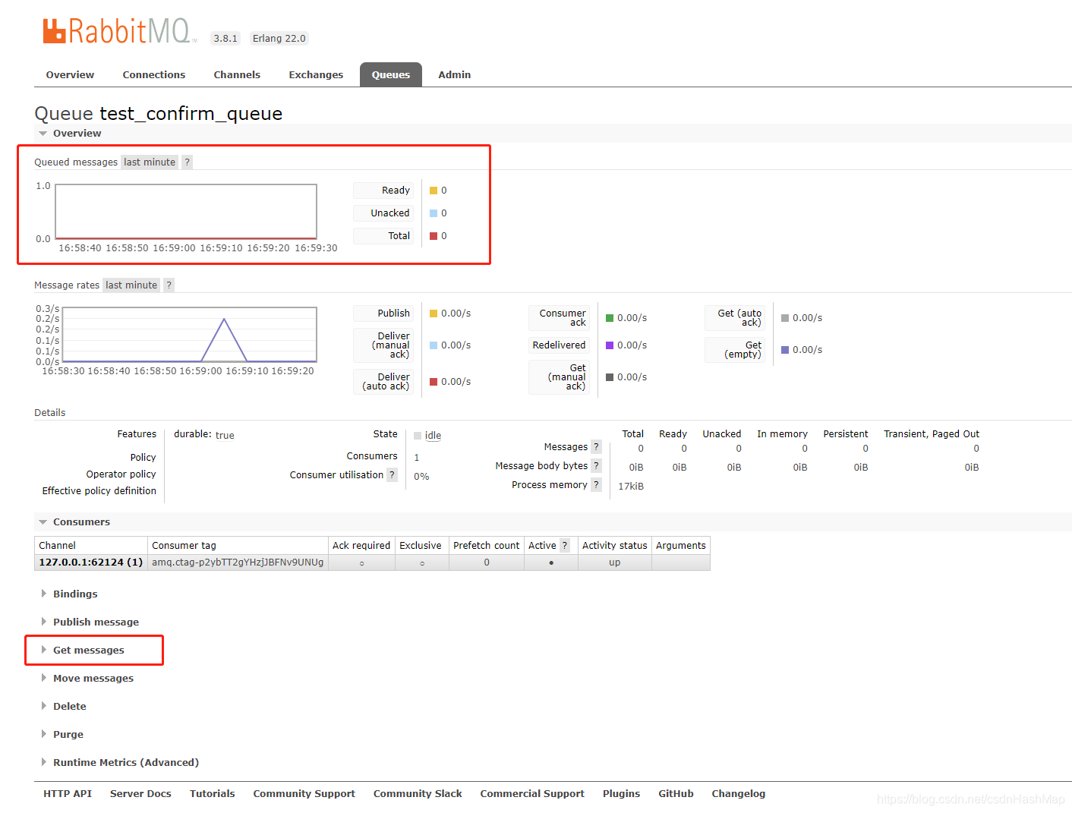Open Plugins footer link
The width and height of the screenshot is (1072, 813).
[x=621, y=793]
